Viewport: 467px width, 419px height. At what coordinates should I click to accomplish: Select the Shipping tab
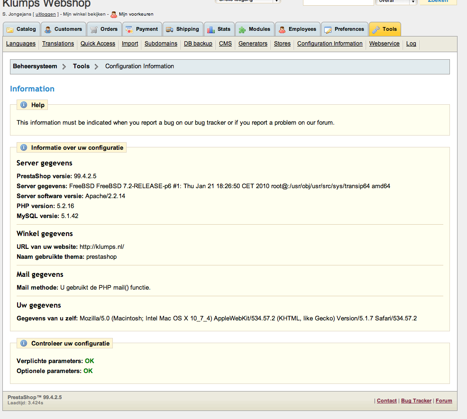tap(183, 29)
